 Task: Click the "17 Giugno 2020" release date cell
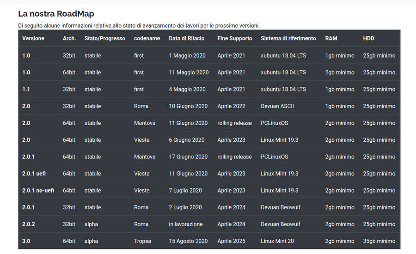(x=188, y=157)
